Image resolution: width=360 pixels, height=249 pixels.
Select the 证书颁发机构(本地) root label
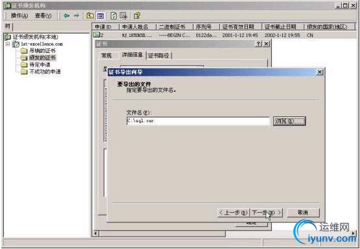(x=36, y=37)
